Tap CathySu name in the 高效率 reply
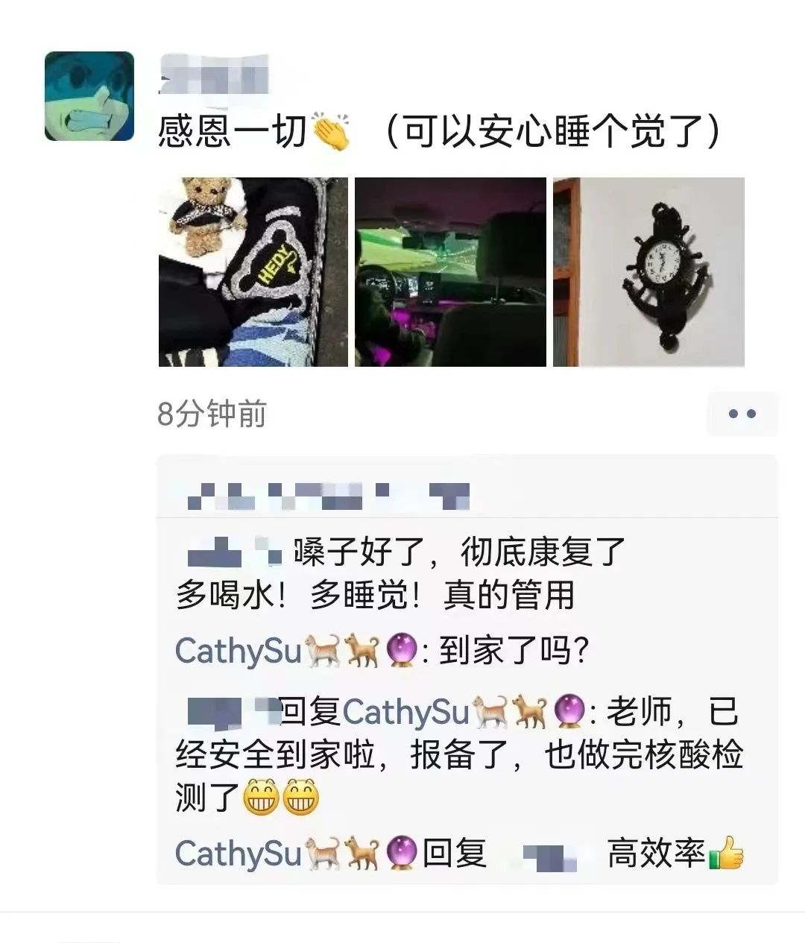This screenshot has height=943, width=805. (x=238, y=854)
